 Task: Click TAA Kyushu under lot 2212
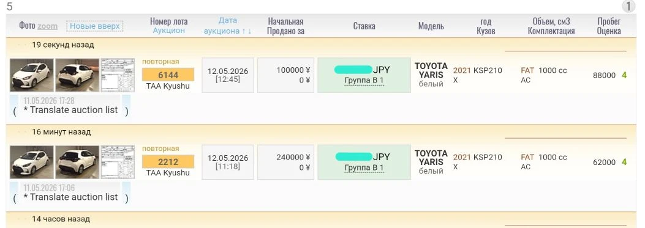click(x=168, y=174)
